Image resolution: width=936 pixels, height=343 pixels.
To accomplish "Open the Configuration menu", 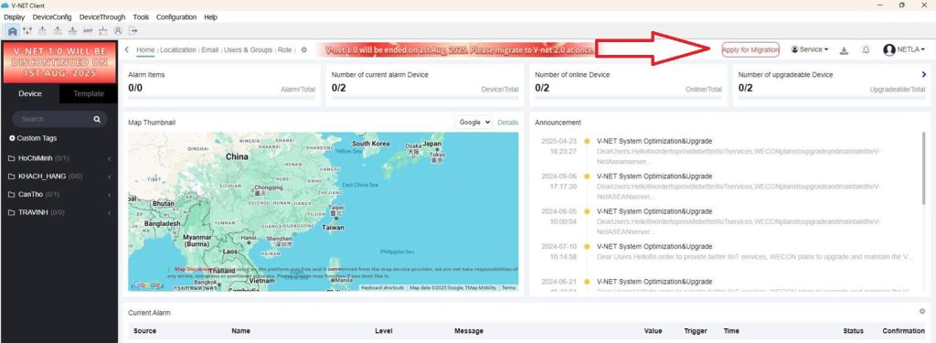I will click(x=176, y=17).
